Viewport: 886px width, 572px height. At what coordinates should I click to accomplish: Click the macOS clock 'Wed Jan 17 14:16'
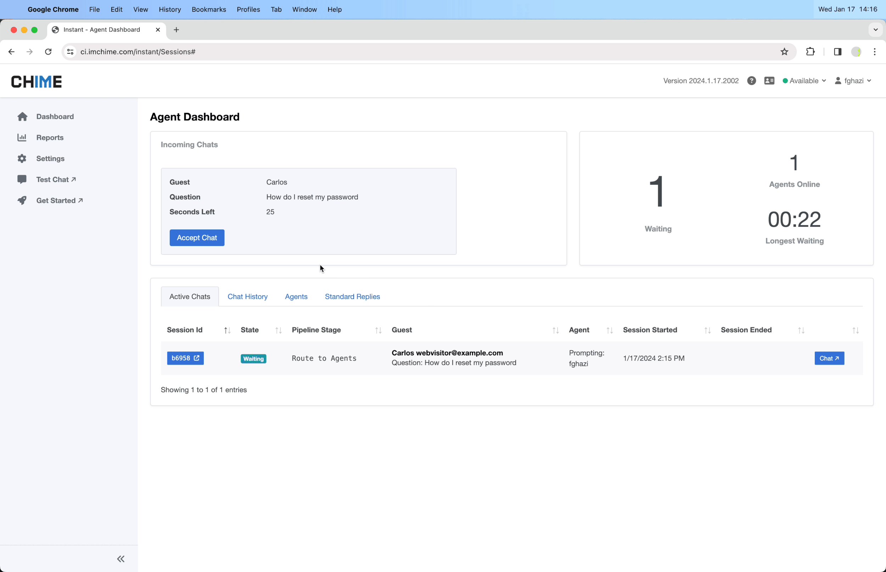point(848,9)
